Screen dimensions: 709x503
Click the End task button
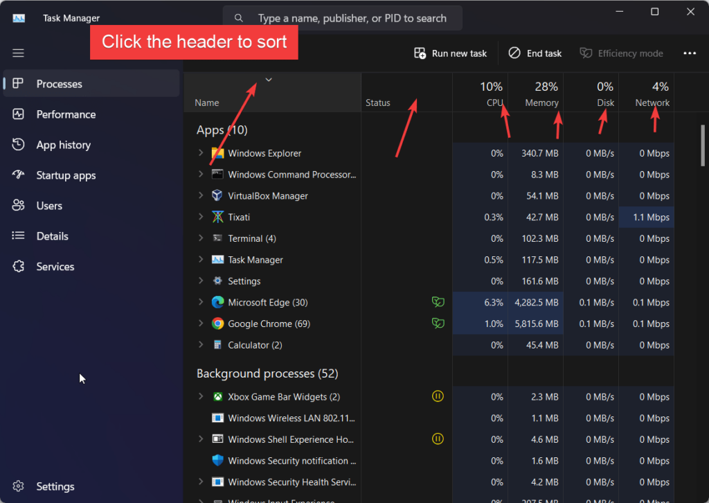[x=535, y=53]
